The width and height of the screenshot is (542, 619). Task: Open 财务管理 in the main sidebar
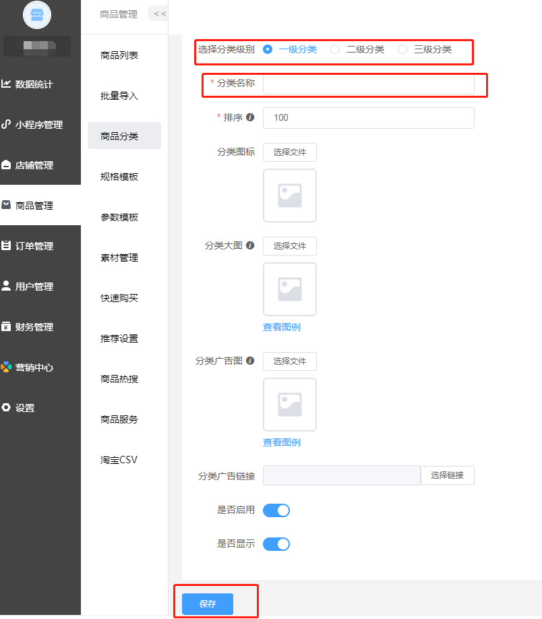coord(34,327)
